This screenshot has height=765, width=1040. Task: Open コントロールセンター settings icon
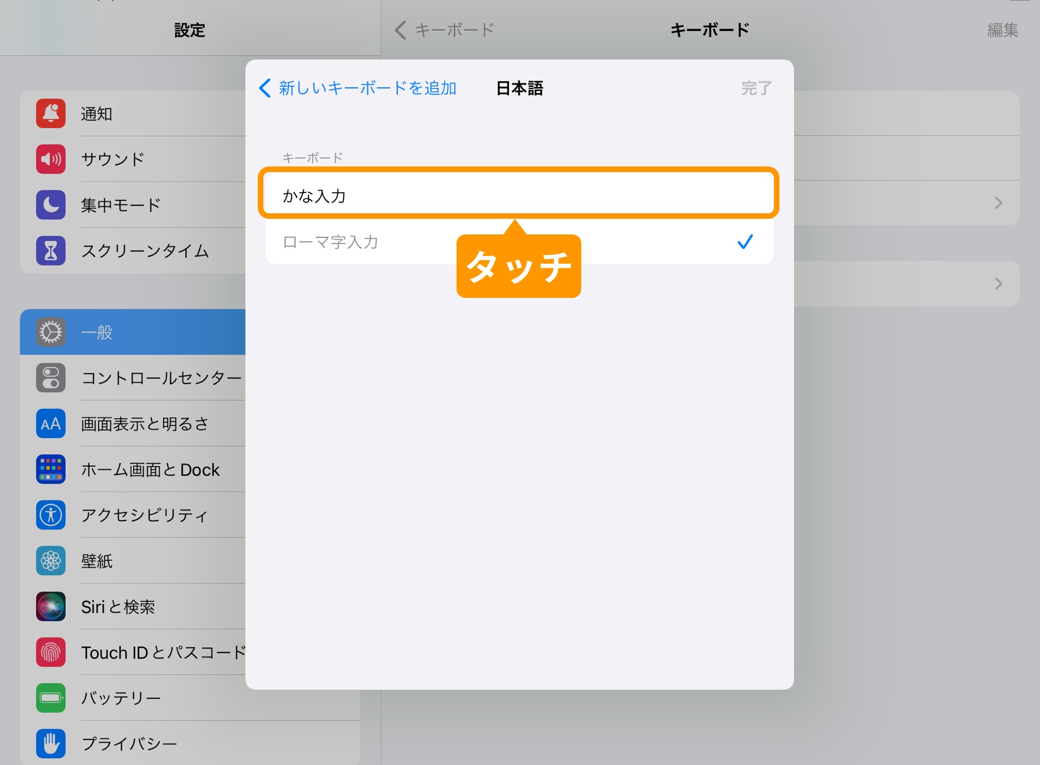click(x=51, y=377)
